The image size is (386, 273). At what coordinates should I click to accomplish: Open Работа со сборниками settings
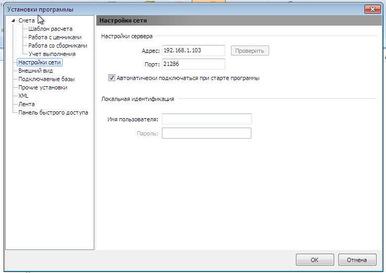click(x=58, y=45)
